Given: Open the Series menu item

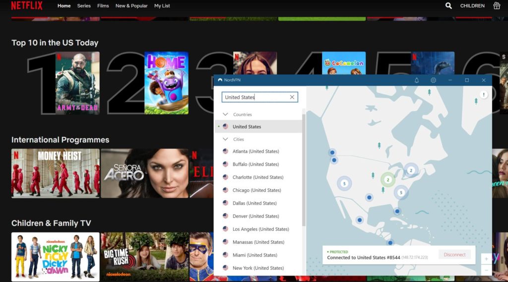Looking at the screenshot, I should tap(84, 6).
